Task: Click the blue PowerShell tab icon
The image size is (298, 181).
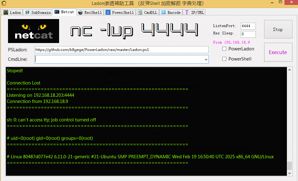Action: 108,12
